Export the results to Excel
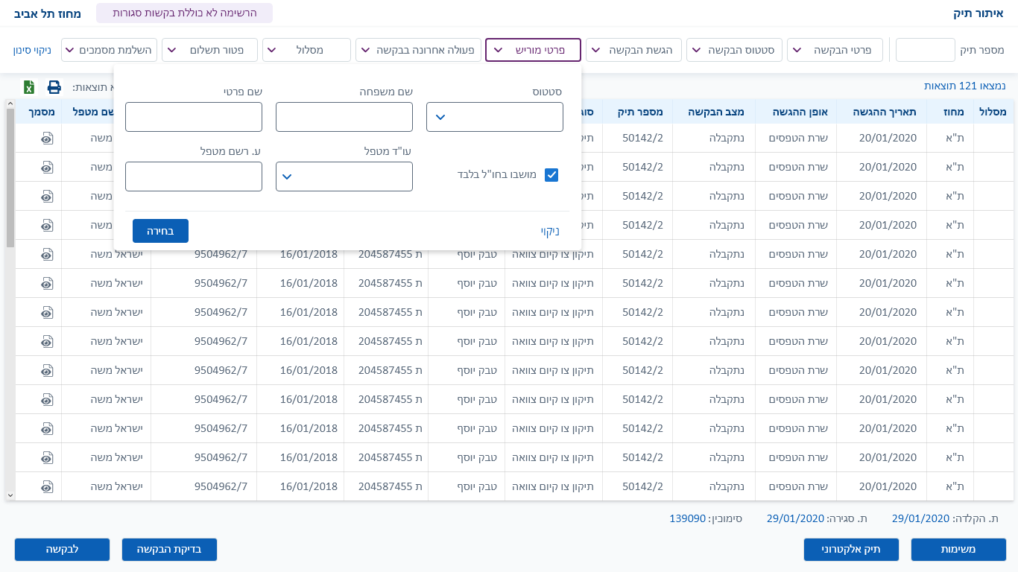Screen dimensions: 1018x572 pos(29,87)
